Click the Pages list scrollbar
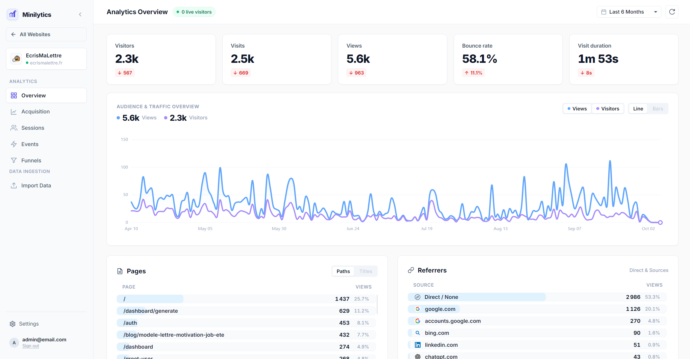Image resolution: width=690 pixels, height=359 pixels. point(377,305)
